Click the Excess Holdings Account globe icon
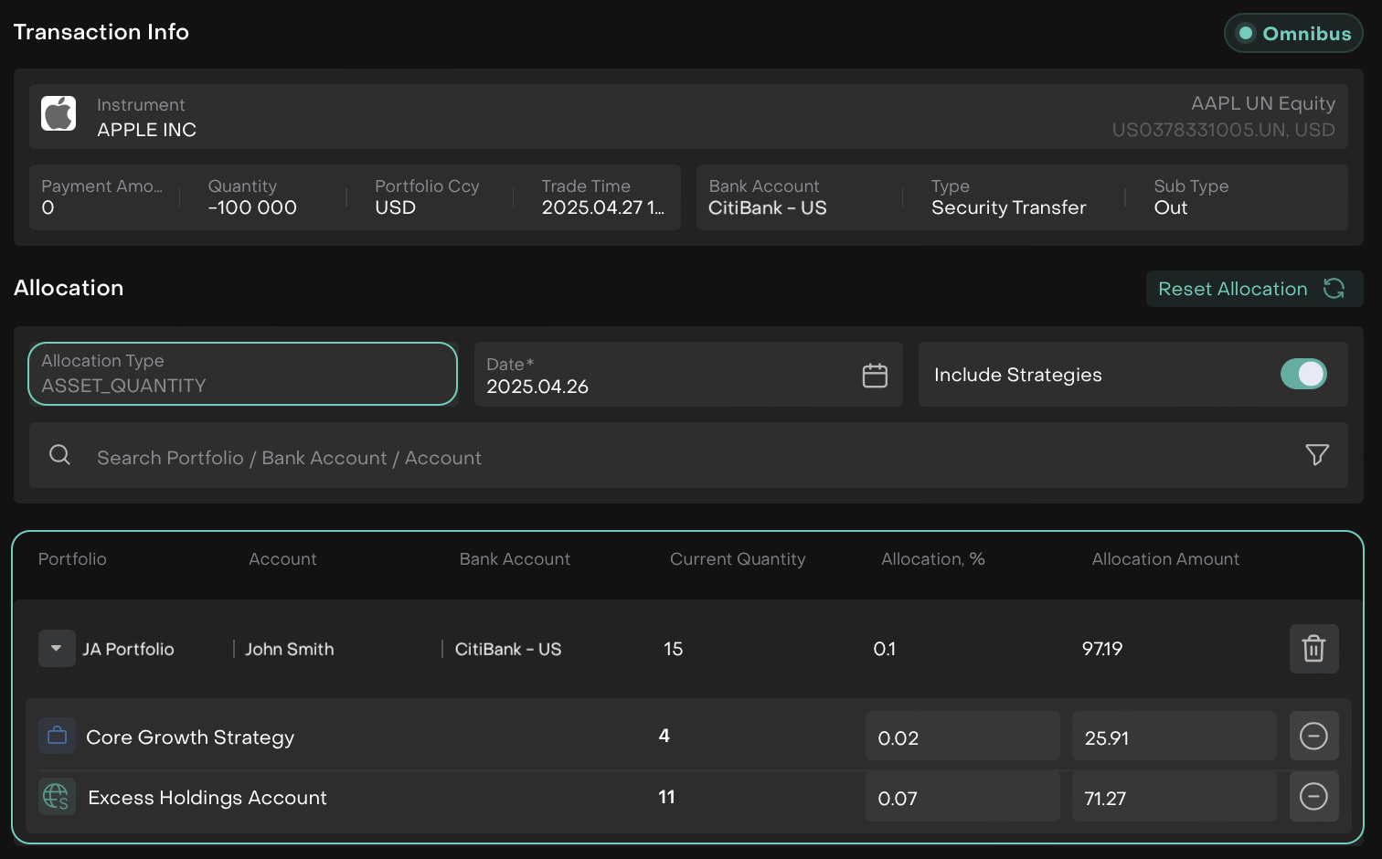The height and width of the screenshot is (859, 1382). 57,797
